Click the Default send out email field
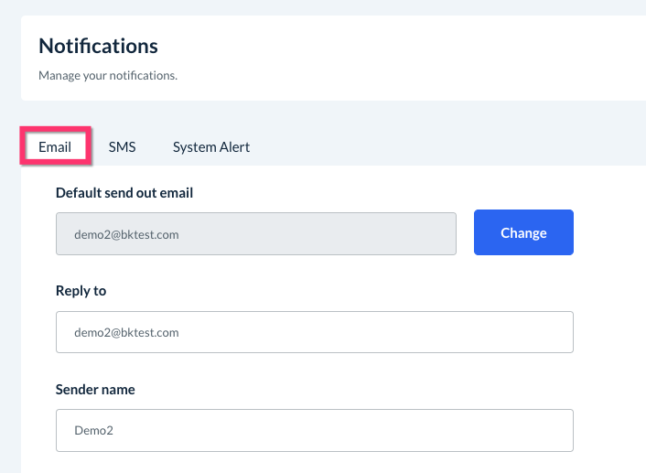 click(x=256, y=233)
